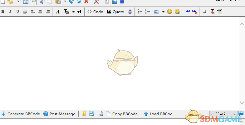The image size is (245, 125).
Task: Create a new blank document
Action: (3, 2)
